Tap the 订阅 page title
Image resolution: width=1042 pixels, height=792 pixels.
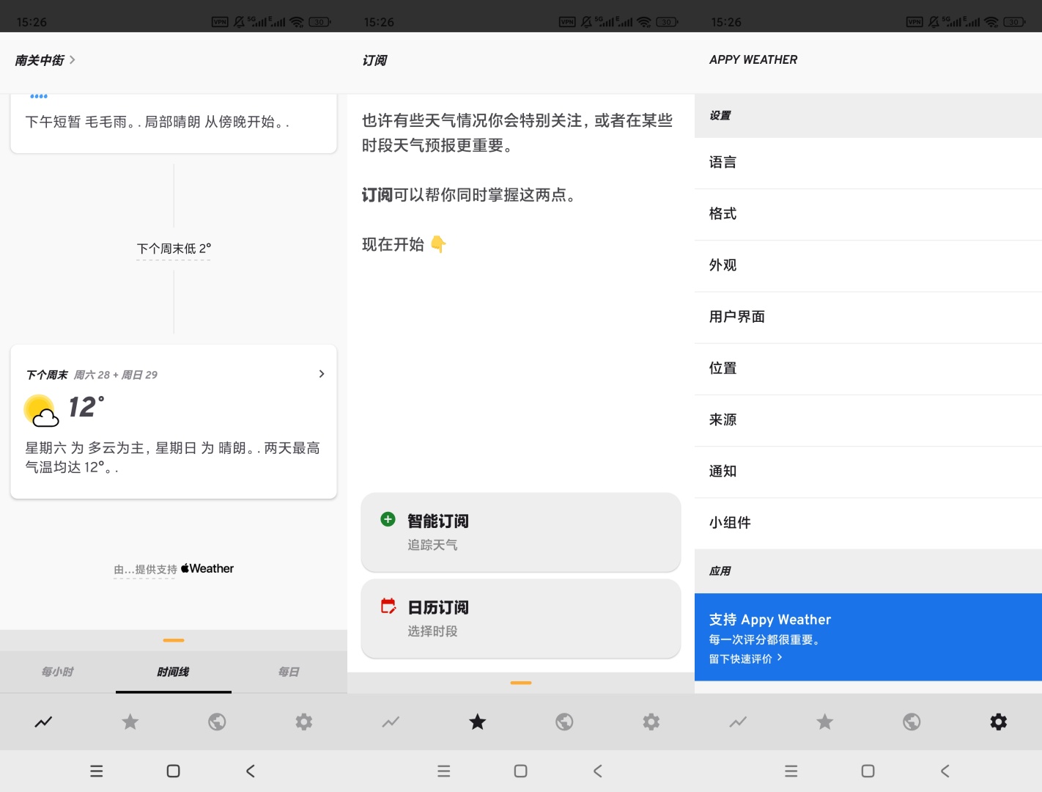pyautogui.click(x=374, y=60)
